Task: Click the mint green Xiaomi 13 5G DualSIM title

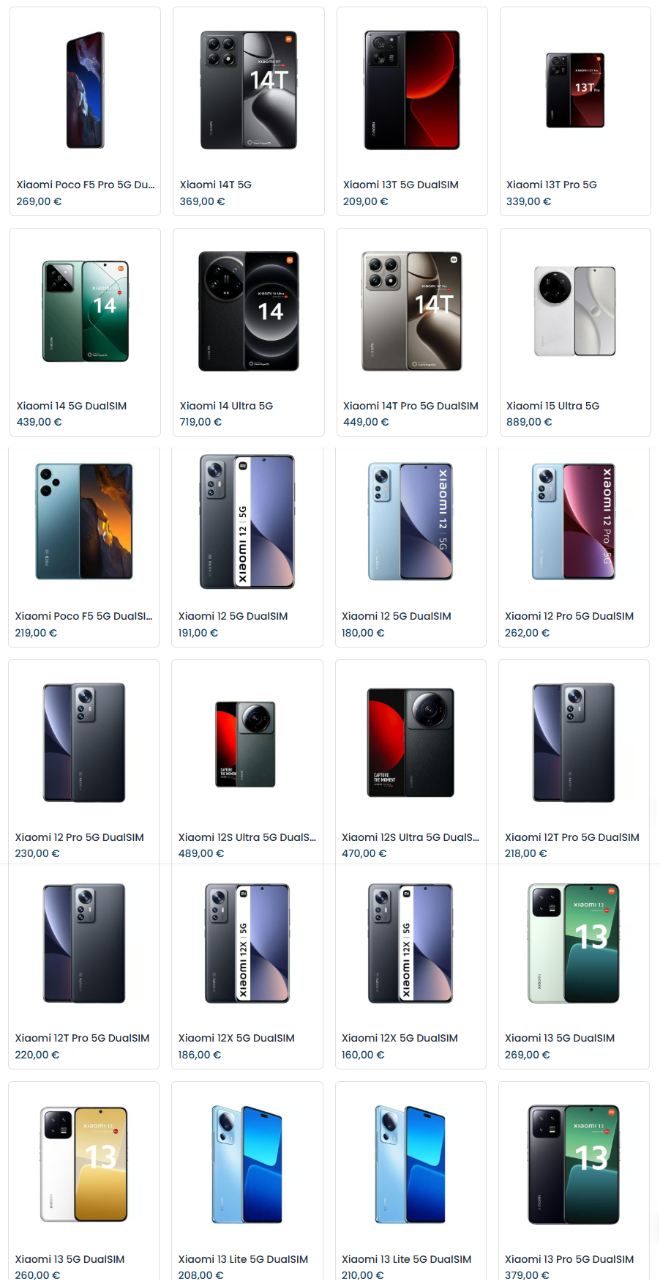Action: (x=560, y=1038)
